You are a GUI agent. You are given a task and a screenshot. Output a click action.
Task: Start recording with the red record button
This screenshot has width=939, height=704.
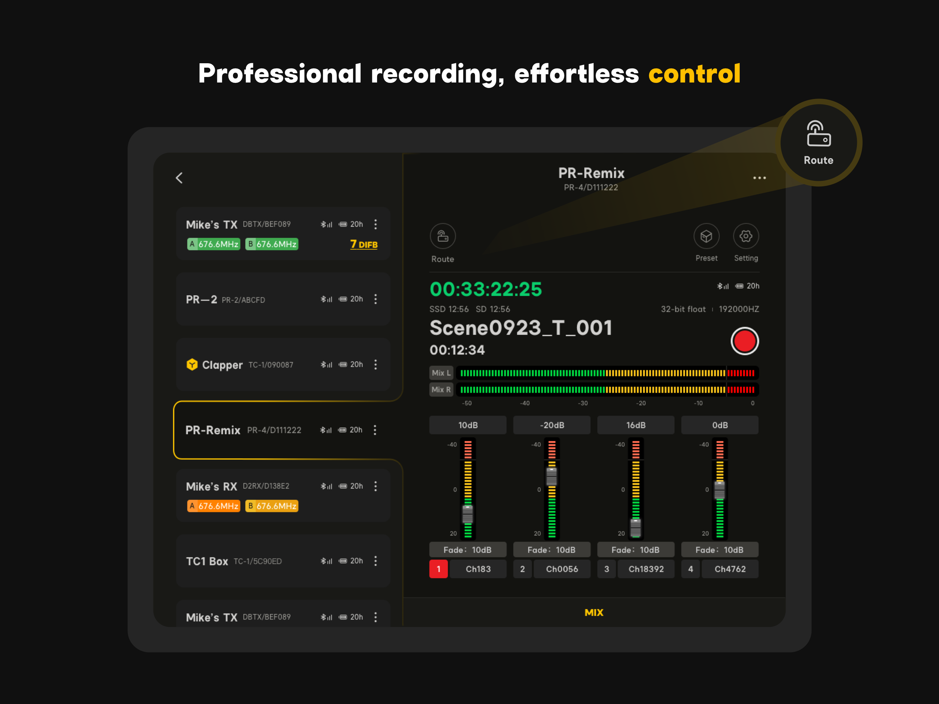[744, 341]
